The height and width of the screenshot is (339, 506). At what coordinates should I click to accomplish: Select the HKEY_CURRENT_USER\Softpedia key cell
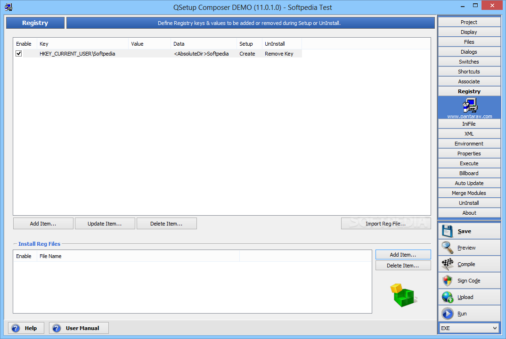point(77,54)
